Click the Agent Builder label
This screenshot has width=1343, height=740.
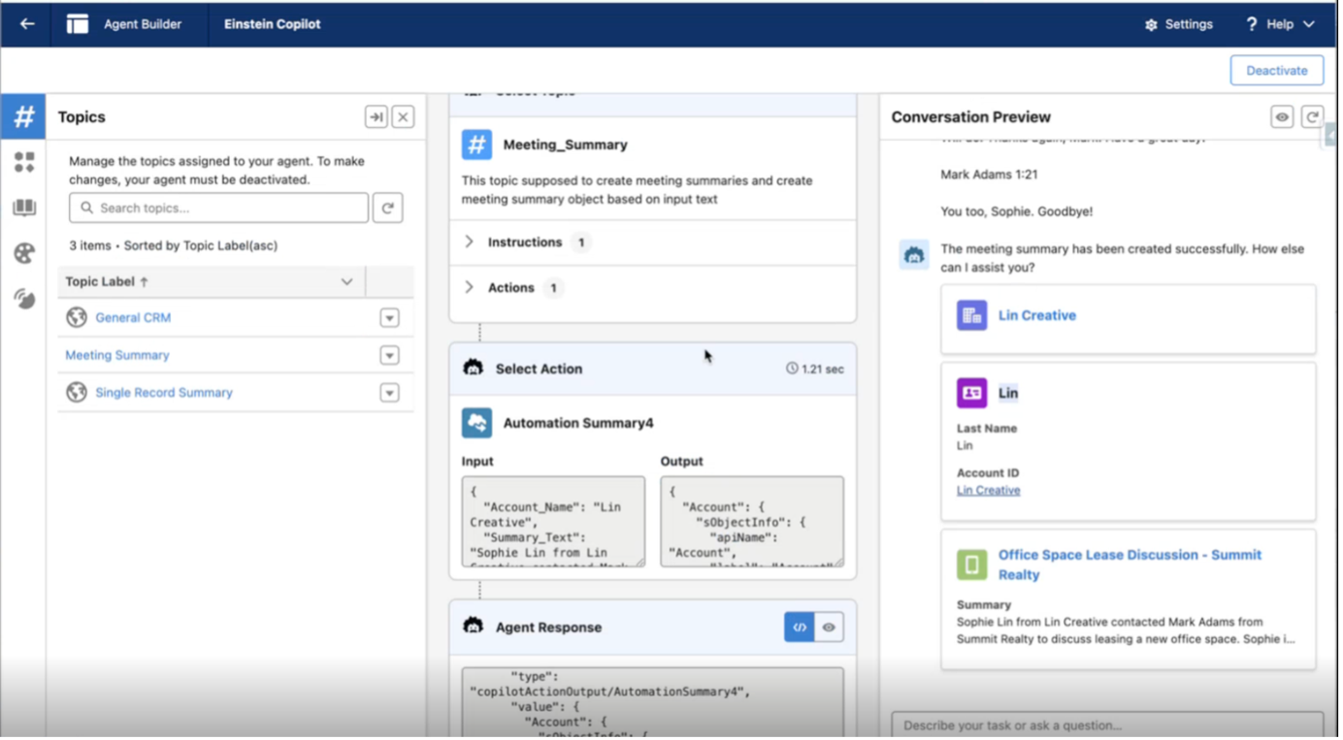[x=144, y=24]
